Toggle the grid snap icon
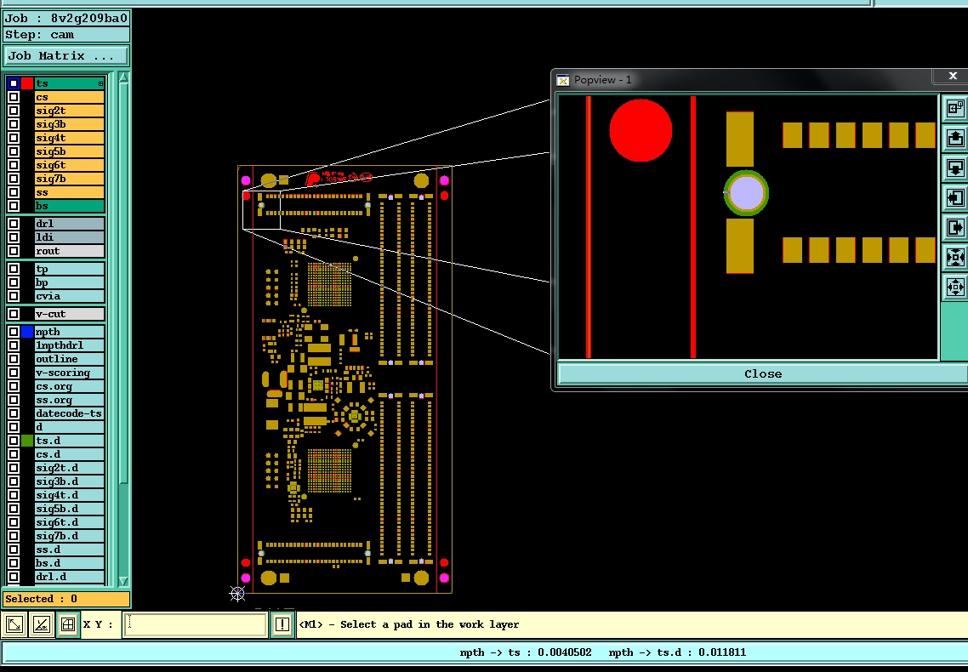The height and width of the screenshot is (672, 968). click(x=68, y=624)
